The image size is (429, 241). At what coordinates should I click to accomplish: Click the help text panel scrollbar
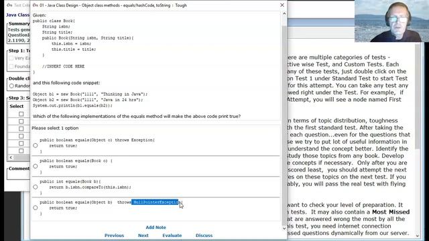tap(417, 96)
